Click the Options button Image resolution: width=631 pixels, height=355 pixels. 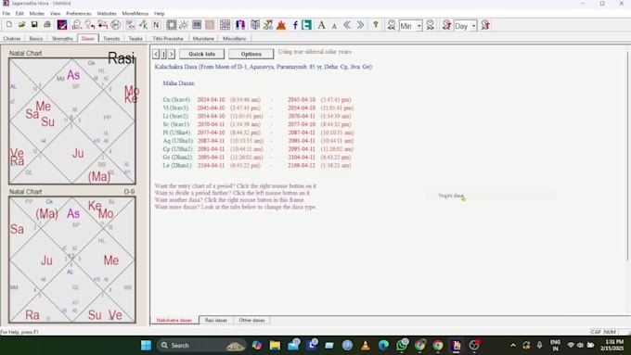(251, 54)
